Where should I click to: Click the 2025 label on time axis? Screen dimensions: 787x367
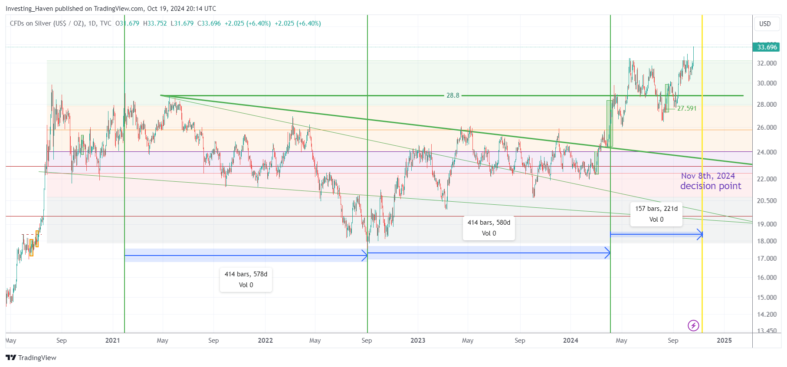pos(724,341)
